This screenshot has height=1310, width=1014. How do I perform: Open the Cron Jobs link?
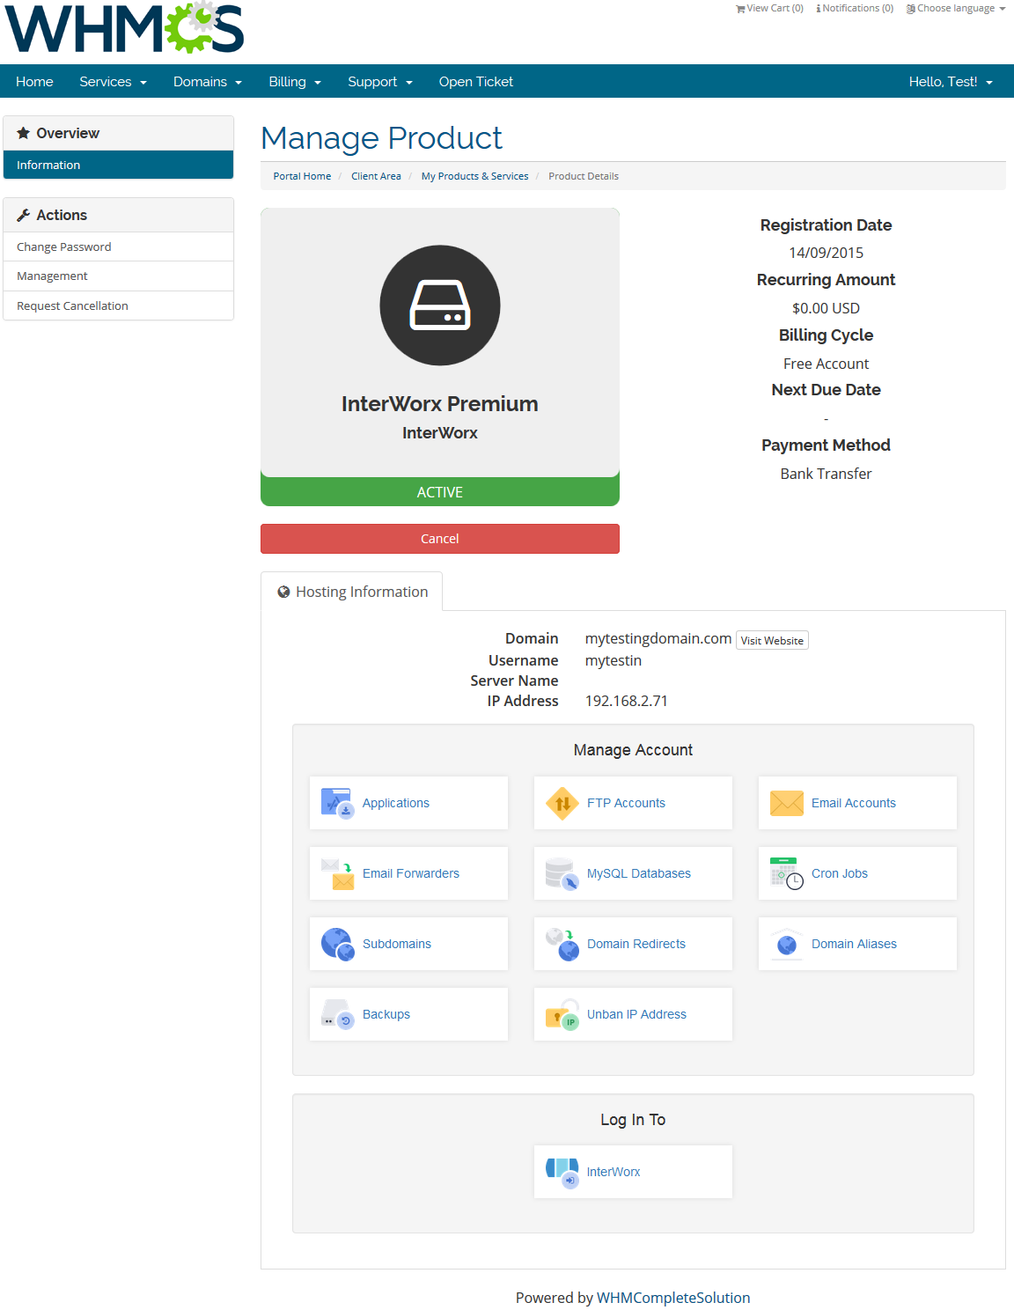(x=840, y=873)
